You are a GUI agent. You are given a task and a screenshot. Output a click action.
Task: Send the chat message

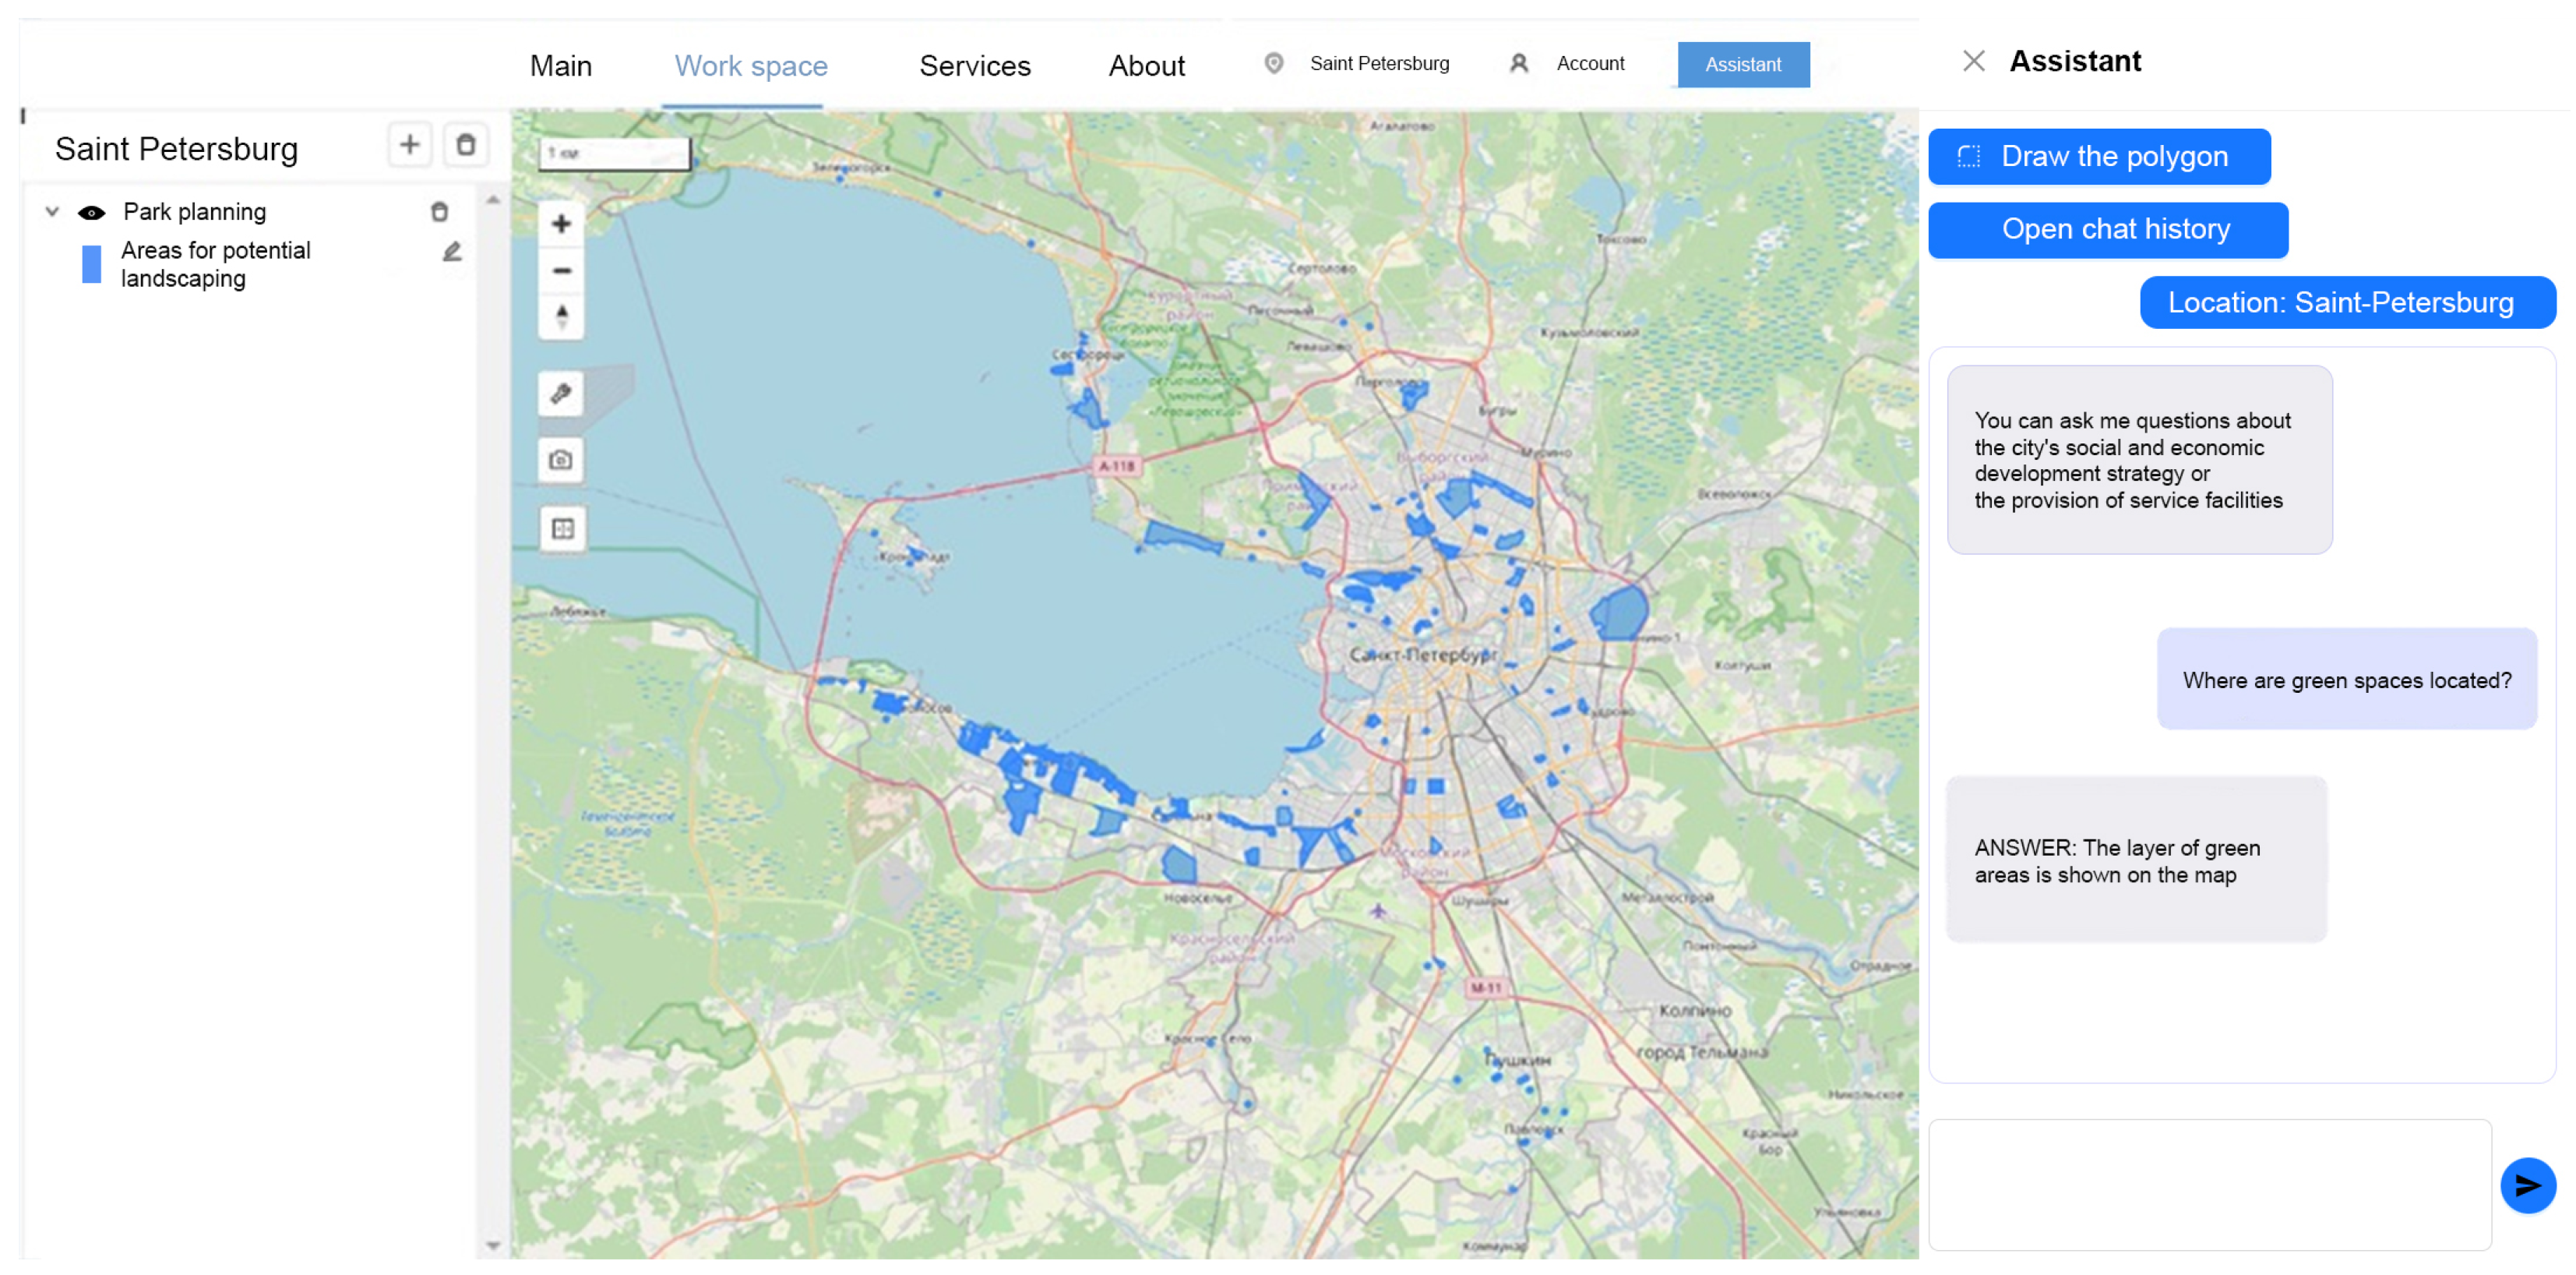(2527, 1186)
